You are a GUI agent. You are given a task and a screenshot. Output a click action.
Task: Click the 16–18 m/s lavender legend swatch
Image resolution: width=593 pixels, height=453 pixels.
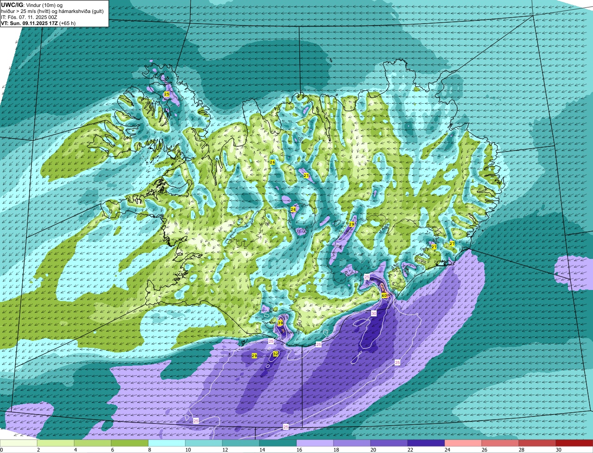[315, 443]
